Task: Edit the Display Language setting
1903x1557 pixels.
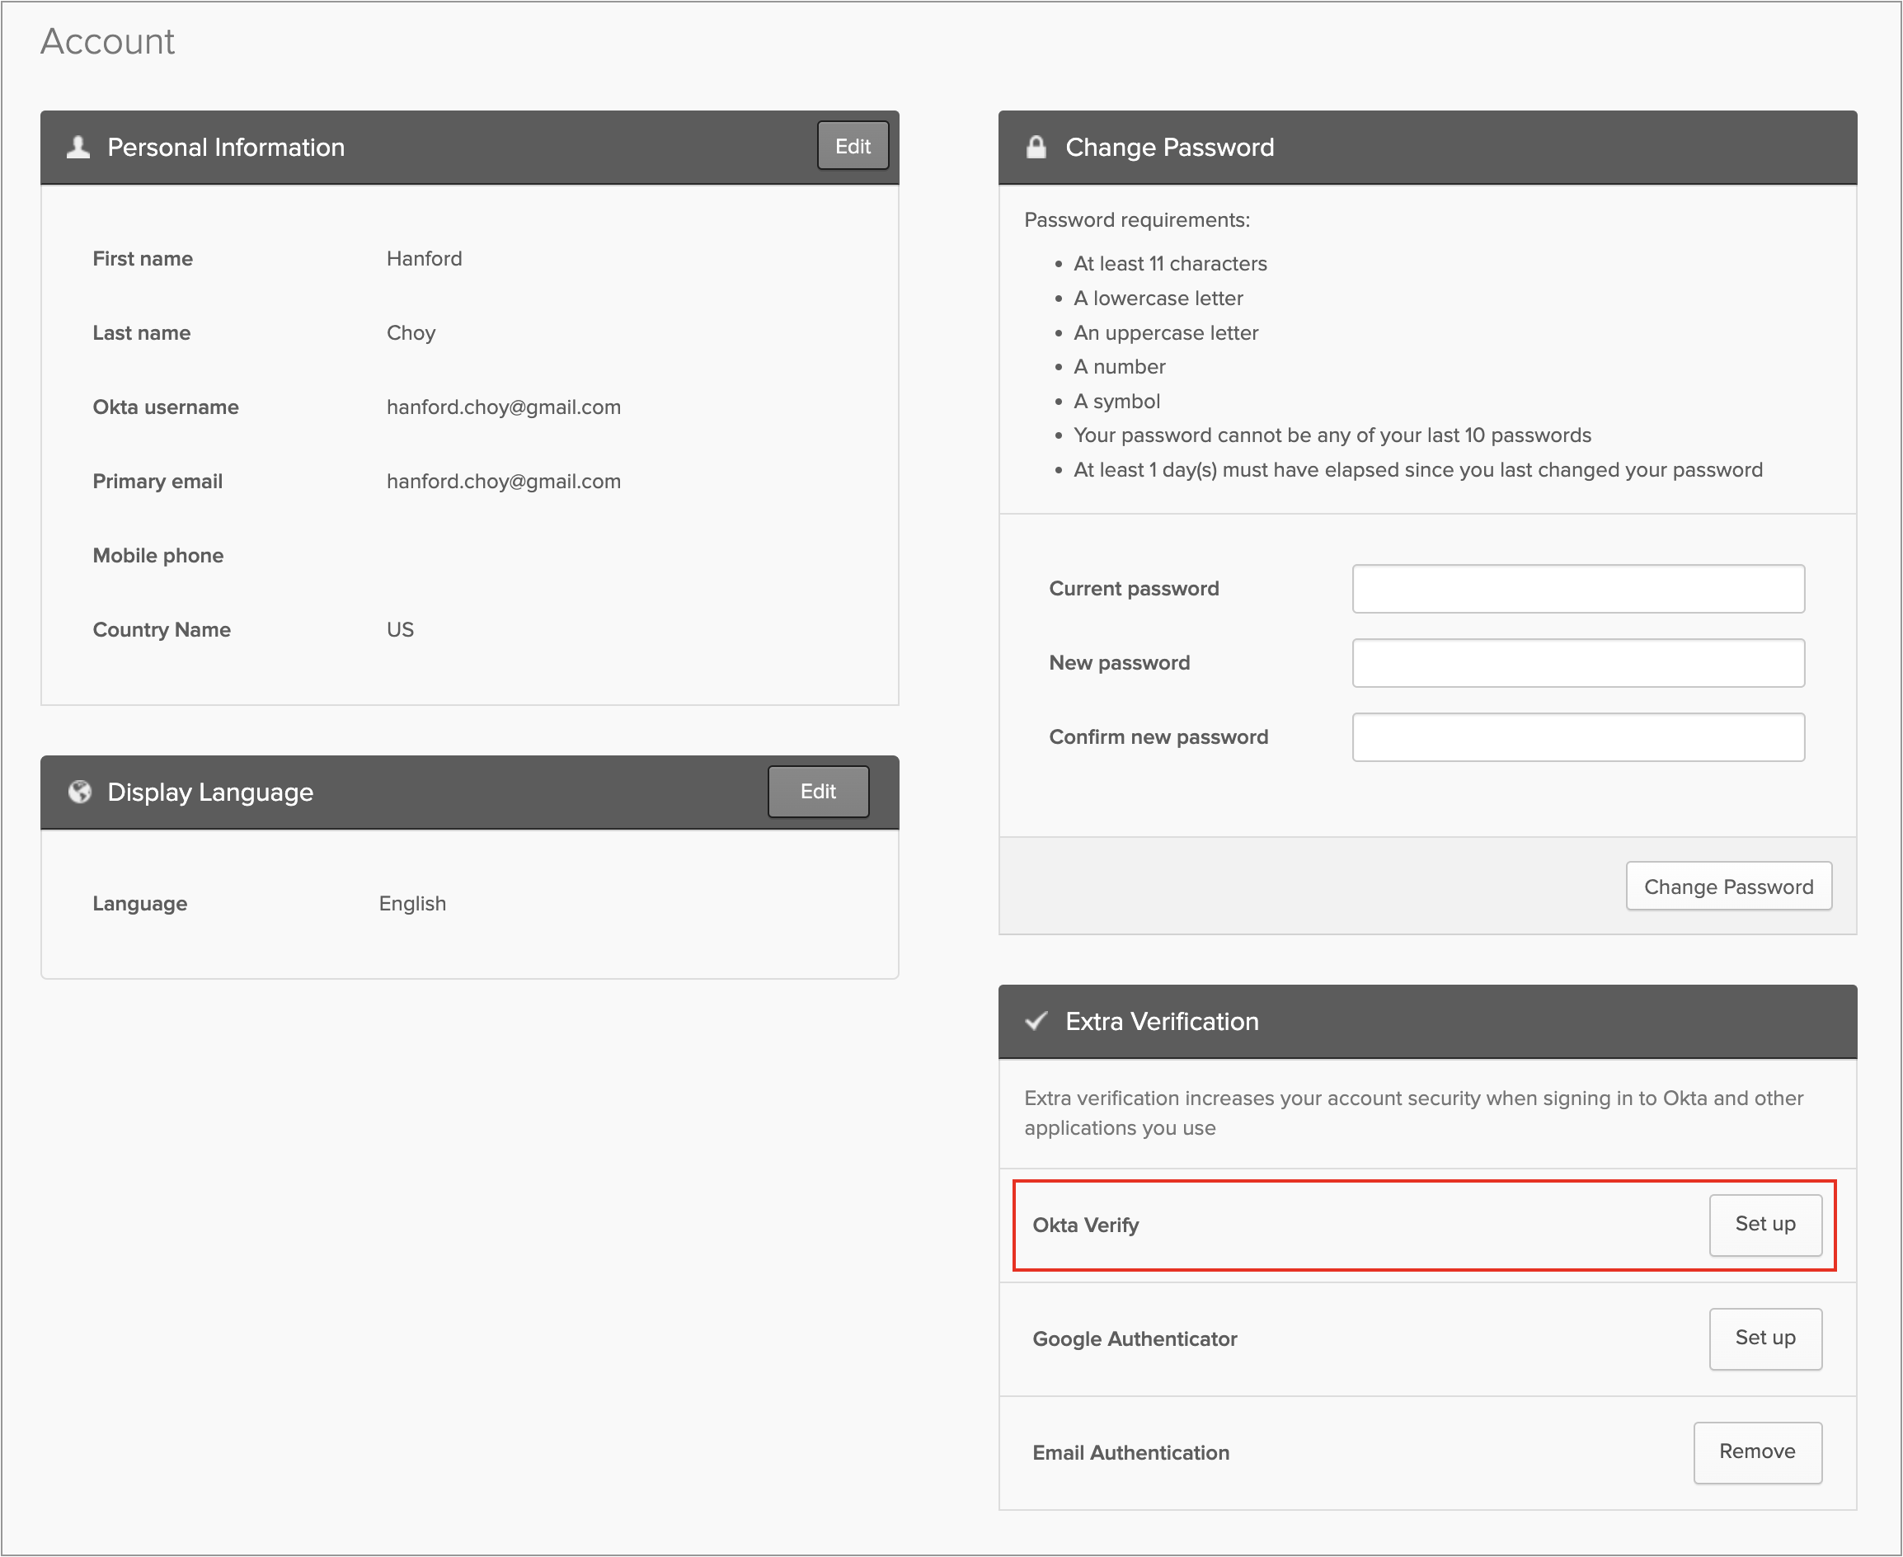Action: [817, 791]
